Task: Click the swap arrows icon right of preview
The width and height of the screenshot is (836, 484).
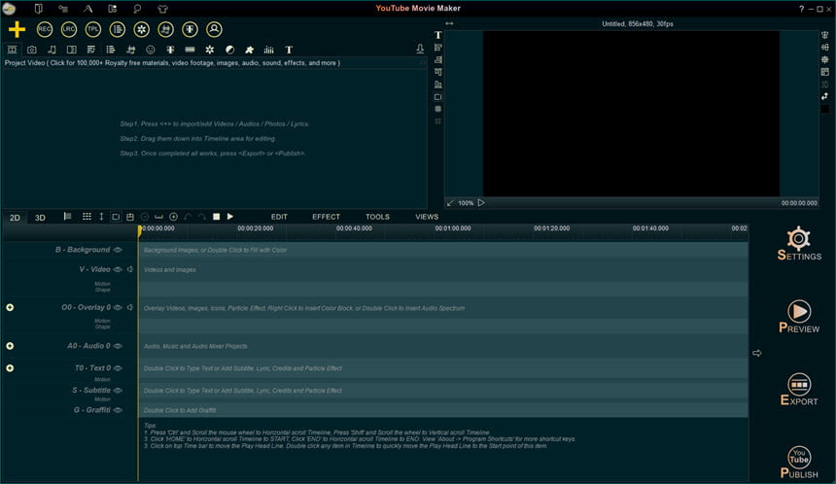Action: (x=824, y=96)
